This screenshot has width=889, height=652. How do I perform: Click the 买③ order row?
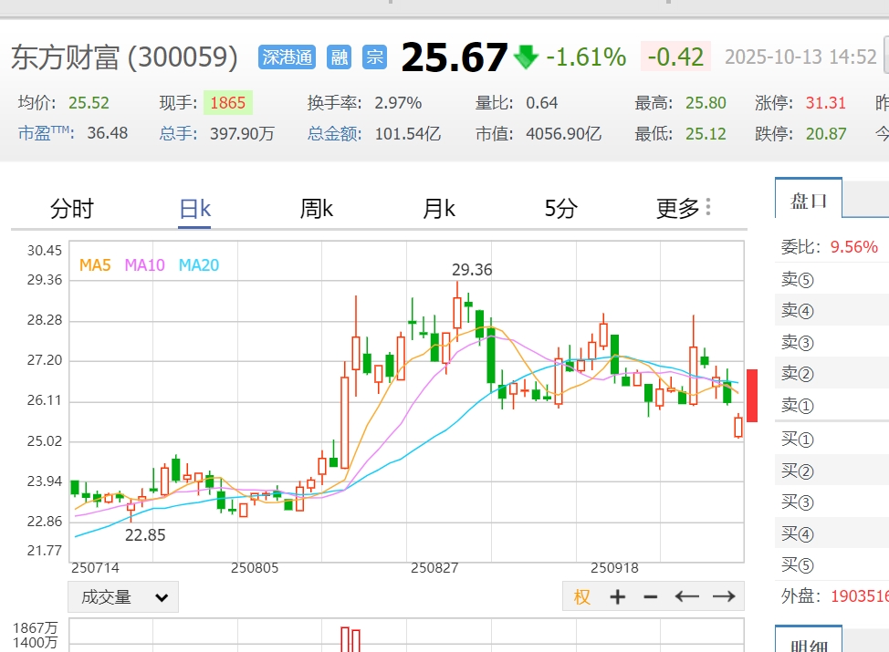831,502
